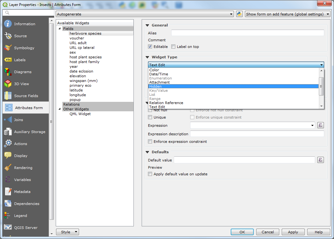Collapse the Fields tree node

point(59,29)
